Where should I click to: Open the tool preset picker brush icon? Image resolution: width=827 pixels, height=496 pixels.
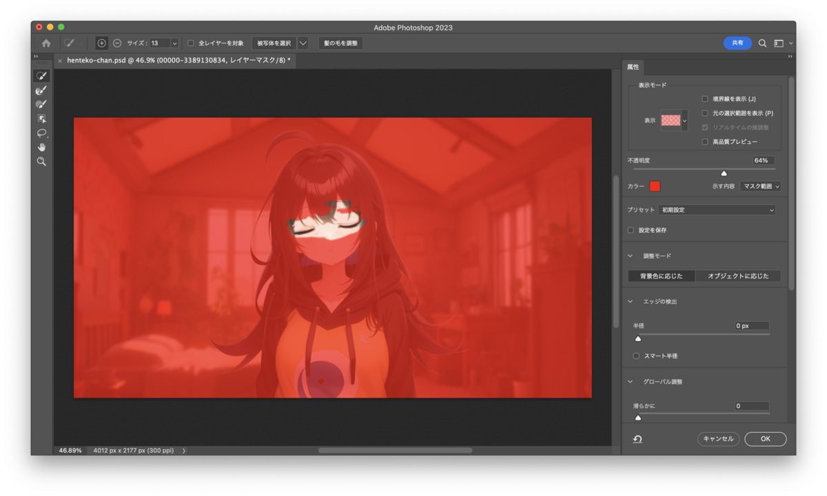pos(69,43)
